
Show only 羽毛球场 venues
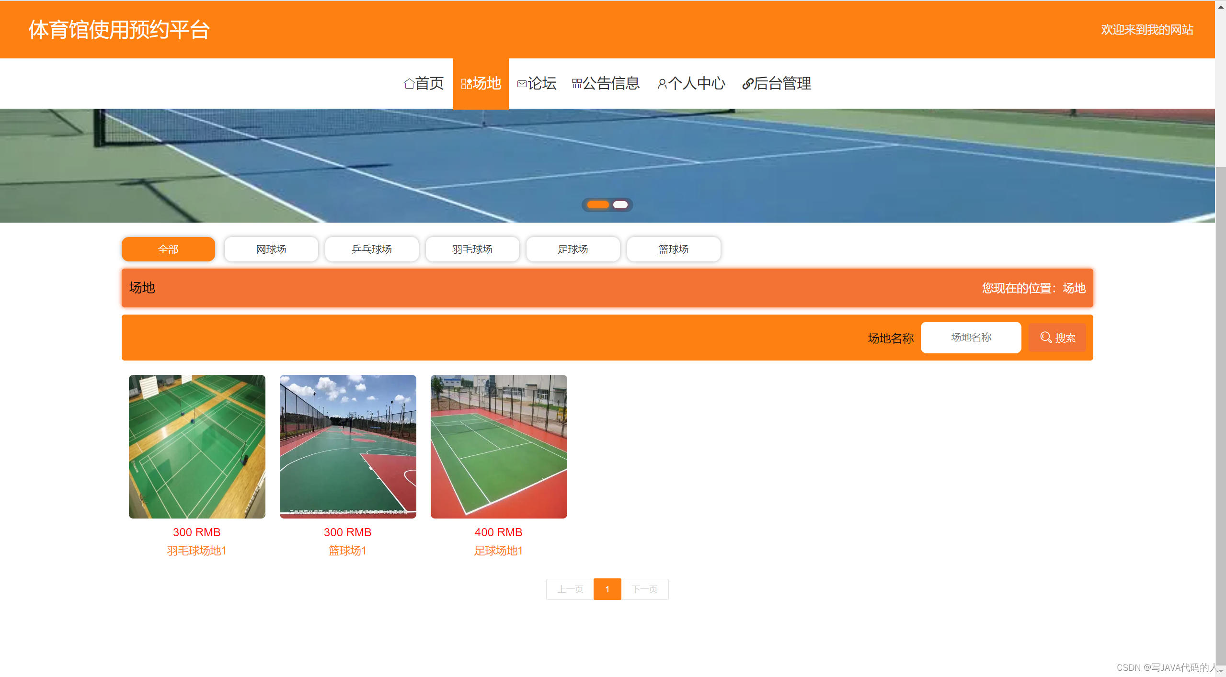(472, 249)
